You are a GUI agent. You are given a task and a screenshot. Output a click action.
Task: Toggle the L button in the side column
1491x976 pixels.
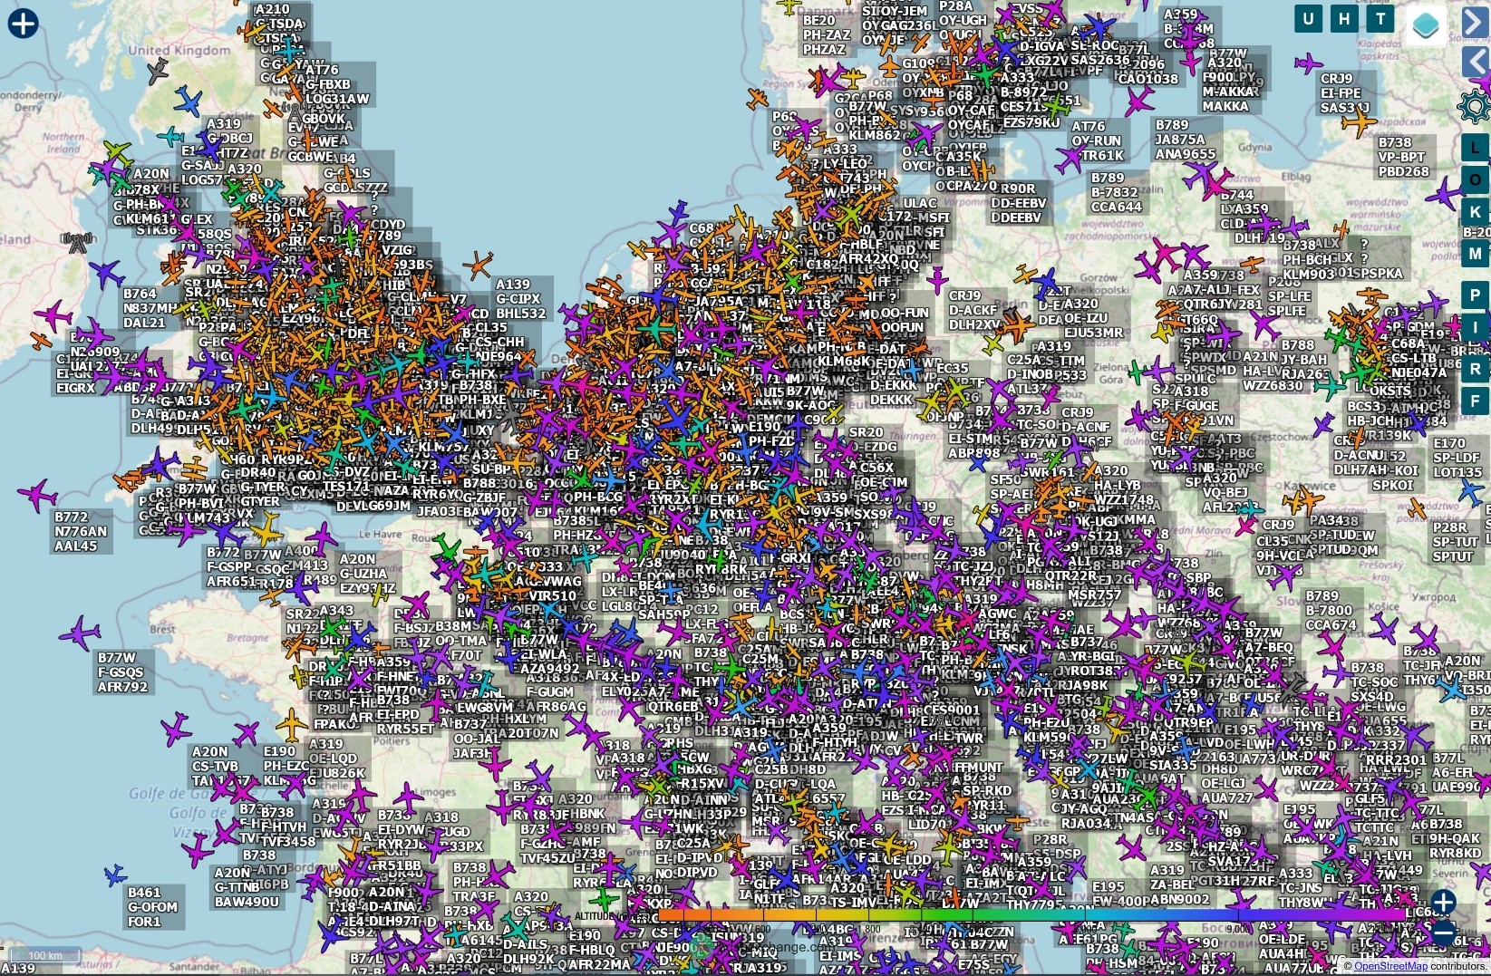tap(1476, 147)
